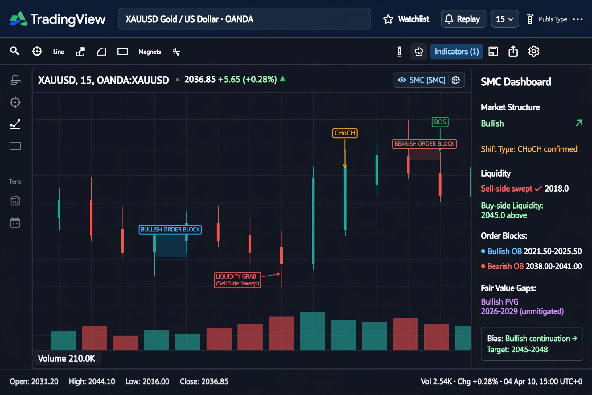Open the three-dots more options menu
The height and width of the screenshot is (395, 592).
click(x=578, y=19)
